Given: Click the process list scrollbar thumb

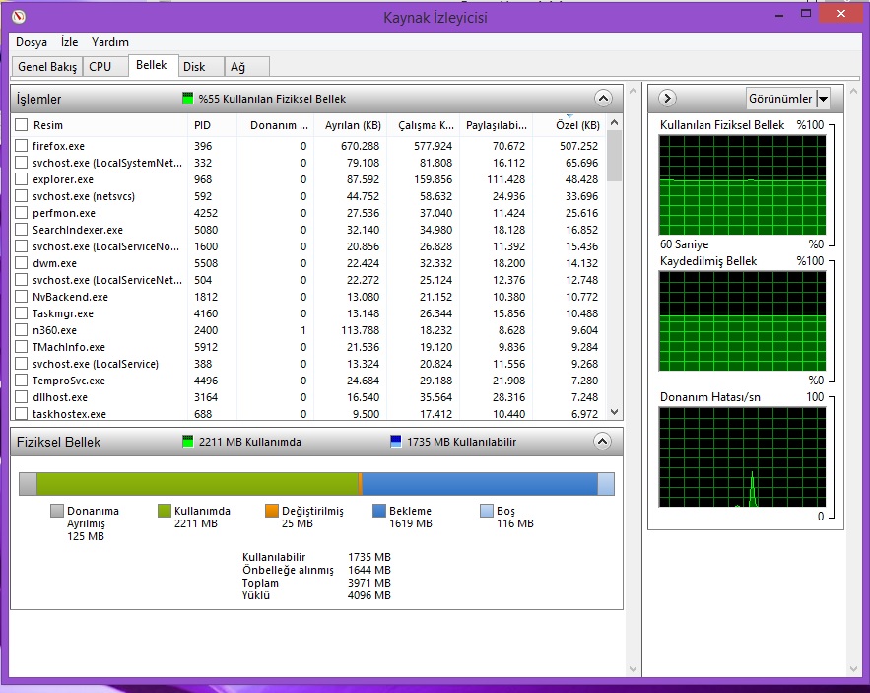Looking at the screenshot, I should pos(614,156).
